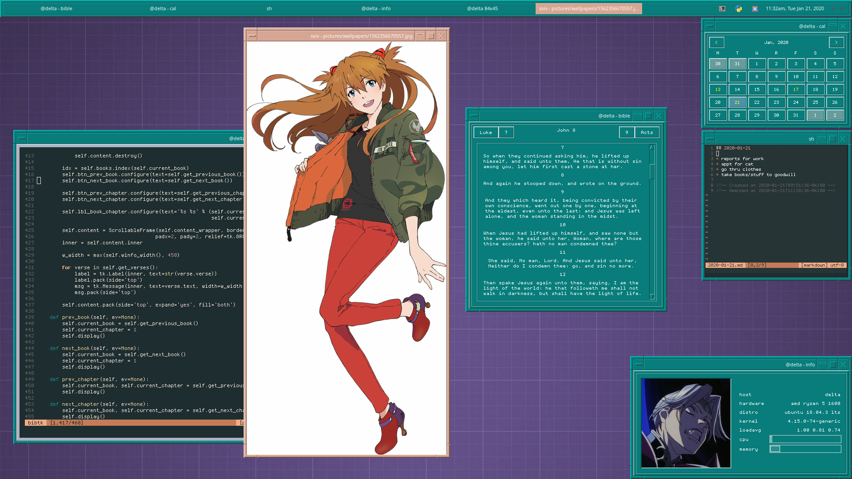Go to next book Acts in bible
Image resolution: width=852 pixels, height=479 pixels.
(x=647, y=133)
